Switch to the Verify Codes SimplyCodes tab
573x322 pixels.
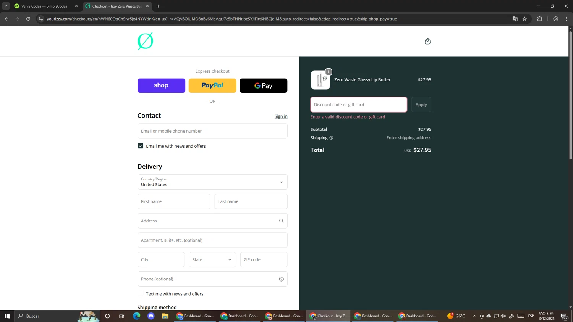[x=44, y=6]
